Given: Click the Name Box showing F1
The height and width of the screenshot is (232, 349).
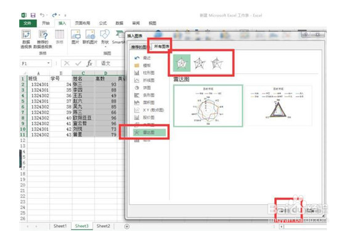Looking at the screenshot, I should click(33, 63).
